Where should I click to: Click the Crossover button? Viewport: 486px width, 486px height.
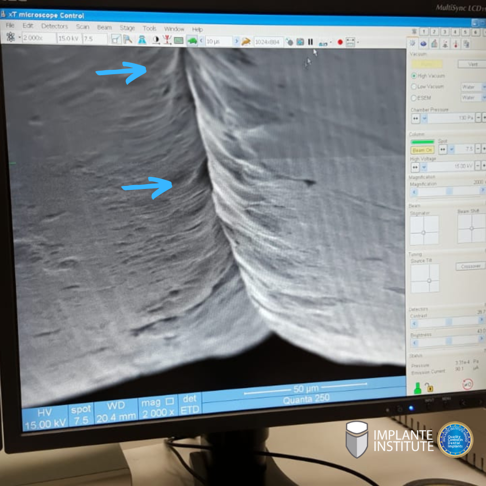[x=470, y=266]
